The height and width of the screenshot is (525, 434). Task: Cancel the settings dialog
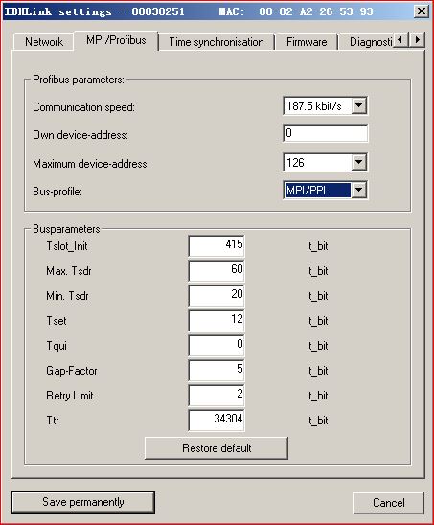point(388,503)
